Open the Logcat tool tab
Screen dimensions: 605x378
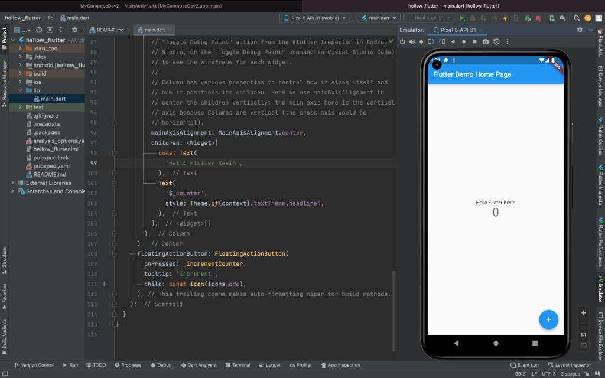[269, 365]
